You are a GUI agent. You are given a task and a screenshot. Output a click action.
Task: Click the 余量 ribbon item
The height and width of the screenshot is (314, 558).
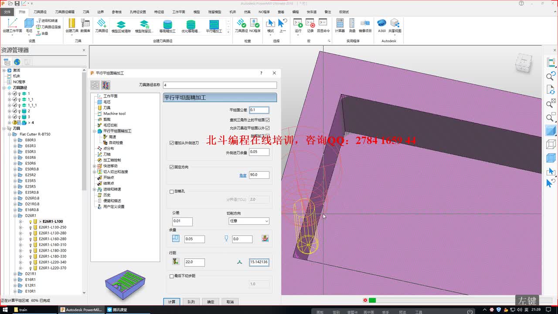pyautogui.click(x=42, y=33)
